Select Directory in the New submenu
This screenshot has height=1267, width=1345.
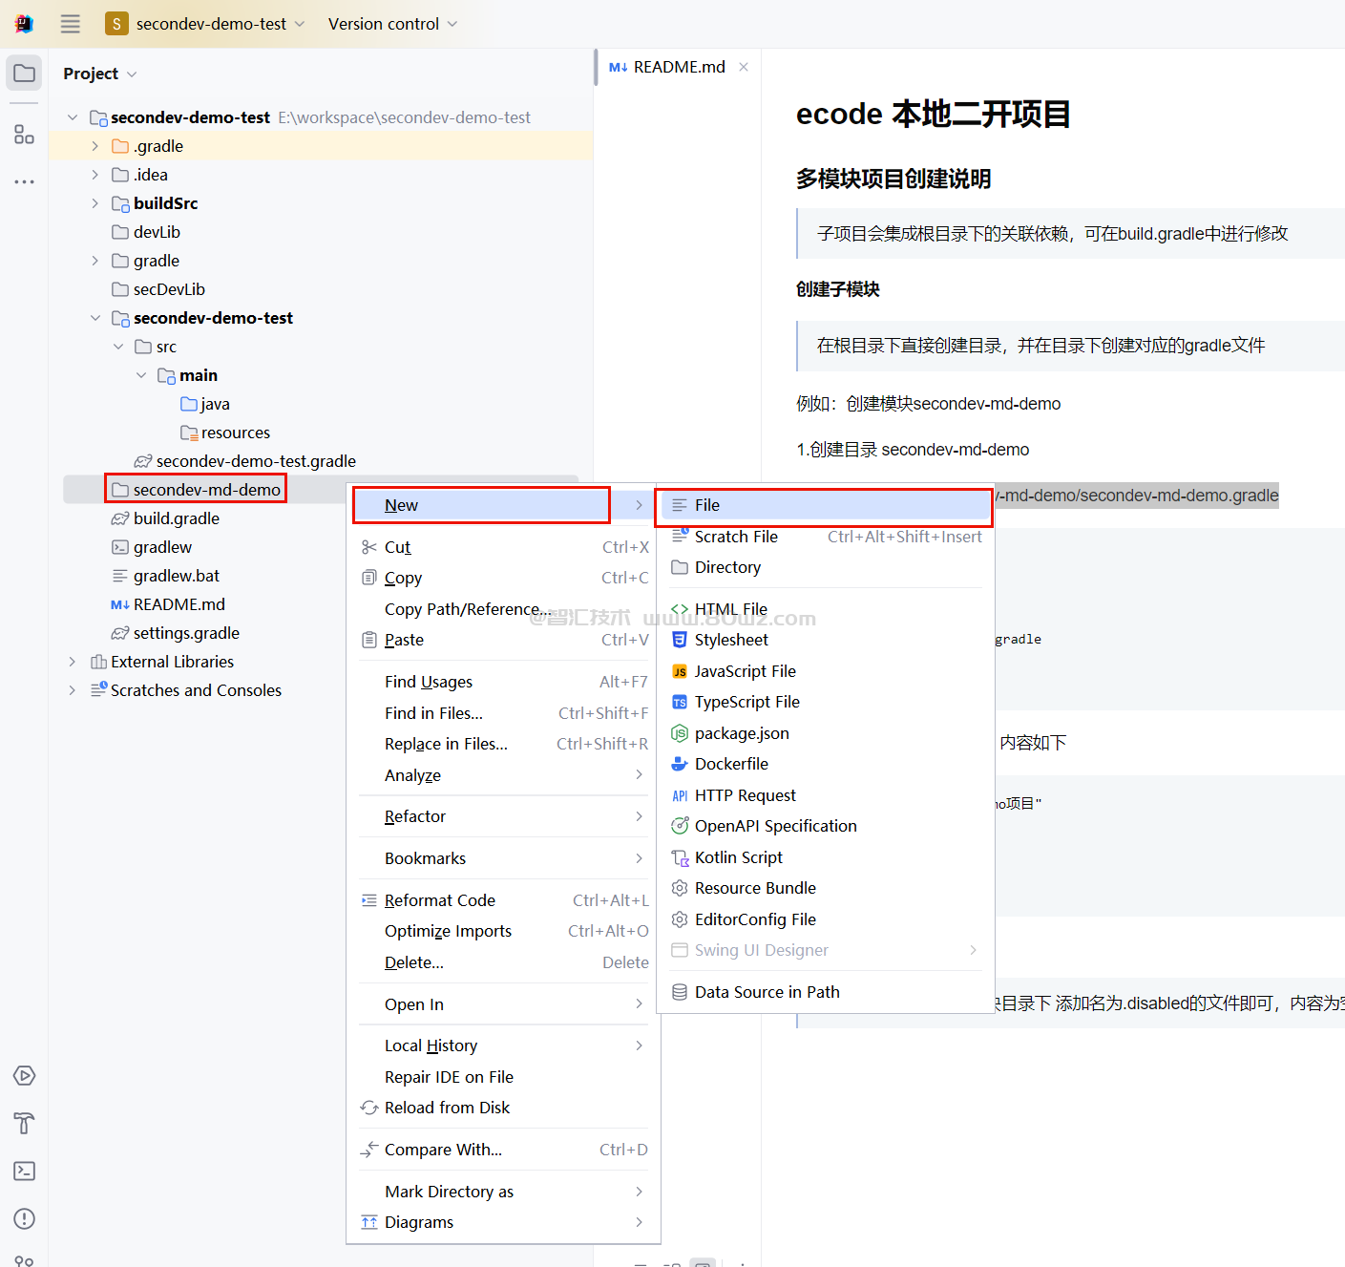pos(727,567)
